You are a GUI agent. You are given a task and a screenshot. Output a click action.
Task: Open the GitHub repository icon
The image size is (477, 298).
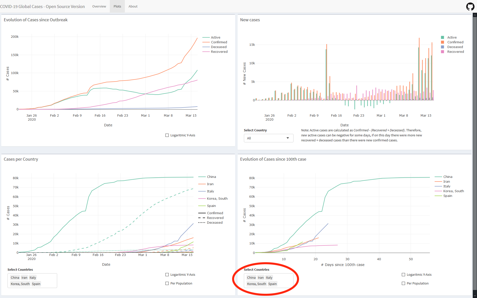(x=470, y=7)
